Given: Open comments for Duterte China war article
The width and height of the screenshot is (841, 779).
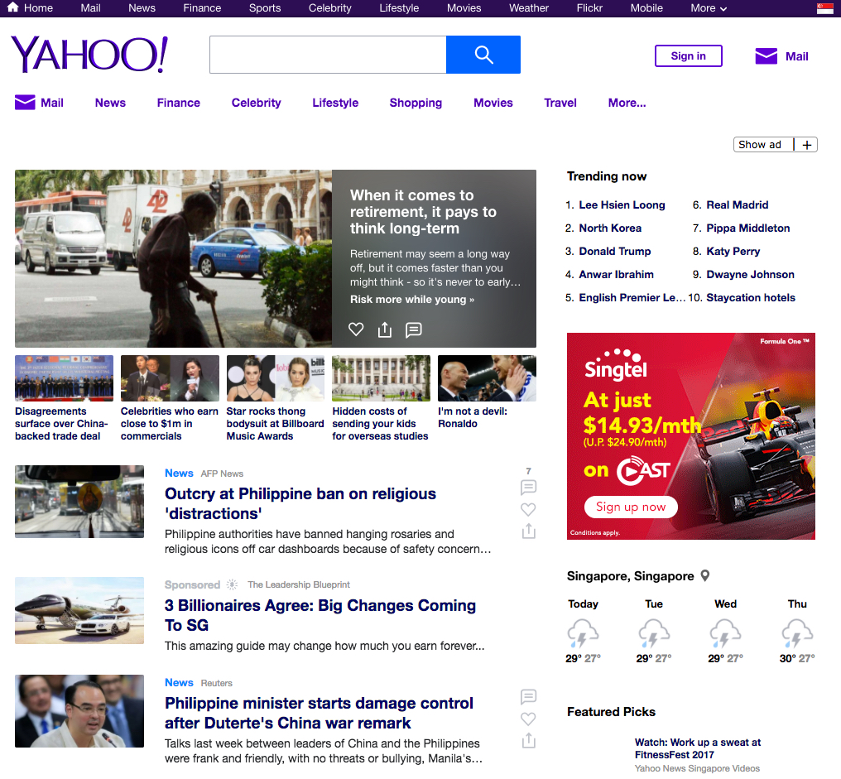Looking at the screenshot, I should [x=528, y=696].
